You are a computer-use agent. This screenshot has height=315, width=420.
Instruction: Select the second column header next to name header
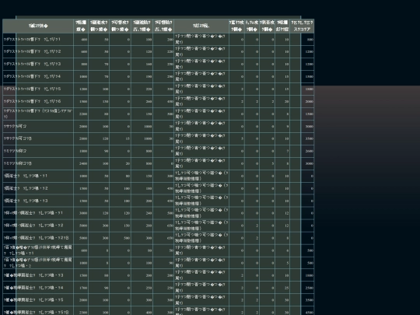click(x=81, y=26)
